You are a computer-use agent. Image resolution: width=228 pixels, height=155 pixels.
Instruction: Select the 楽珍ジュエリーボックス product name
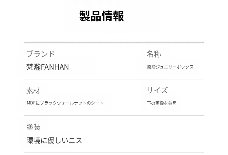(x=170, y=67)
